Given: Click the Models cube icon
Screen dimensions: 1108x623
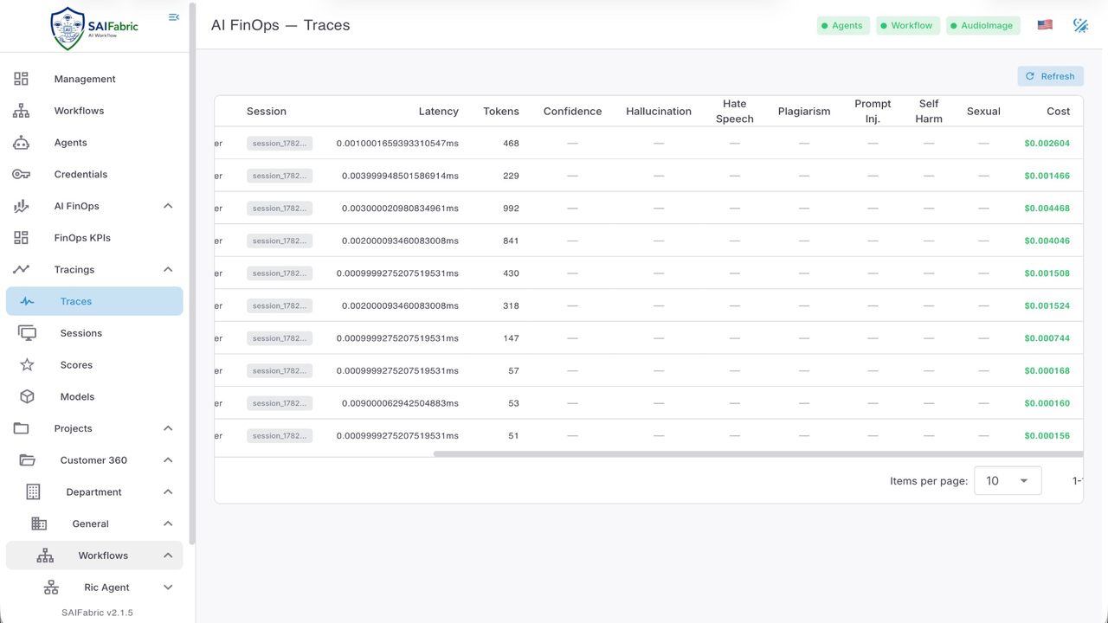Looking at the screenshot, I should click(x=27, y=396).
